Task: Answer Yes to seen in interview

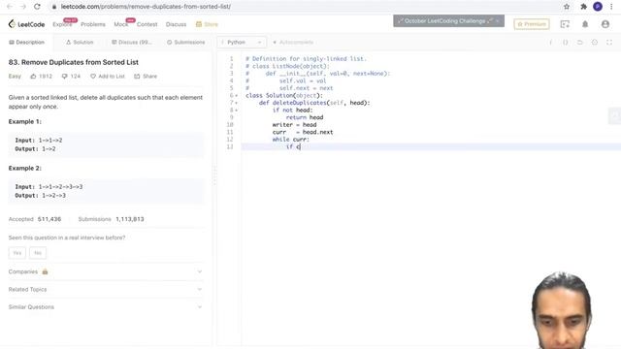Action: (17, 253)
